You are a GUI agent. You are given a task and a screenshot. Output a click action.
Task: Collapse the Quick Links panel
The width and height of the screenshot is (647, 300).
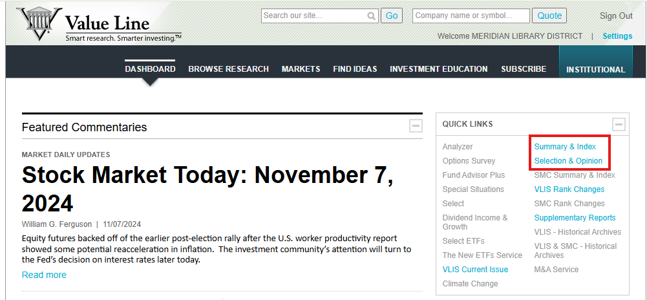pyautogui.click(x=619, y=125)
